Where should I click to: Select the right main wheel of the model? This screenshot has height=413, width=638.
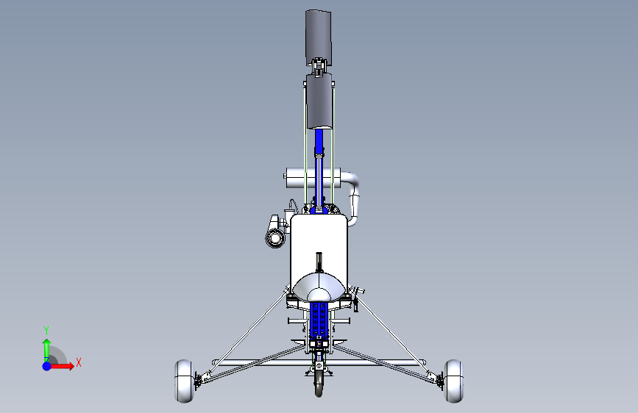pyautogui.click(x=453, y=381)
